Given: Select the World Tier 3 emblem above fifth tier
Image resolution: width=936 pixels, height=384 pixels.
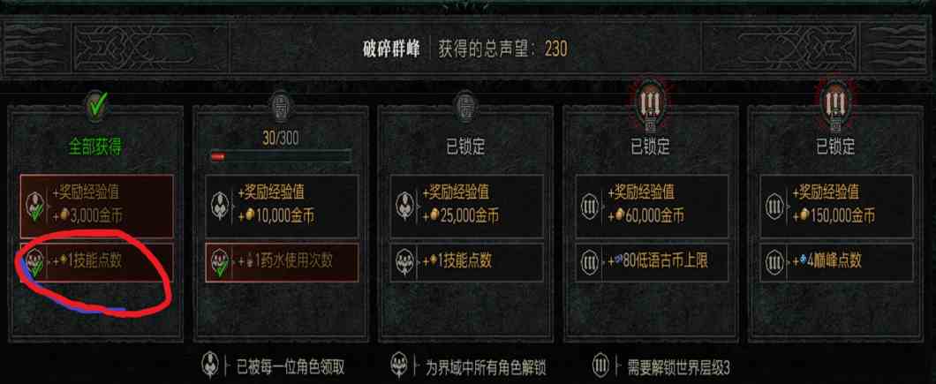Looking at the screenshot, I should pyautogui.click(x=835, y=106).
